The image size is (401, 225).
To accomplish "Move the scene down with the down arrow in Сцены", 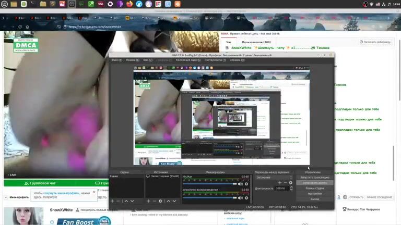I will tap(132, 201).
